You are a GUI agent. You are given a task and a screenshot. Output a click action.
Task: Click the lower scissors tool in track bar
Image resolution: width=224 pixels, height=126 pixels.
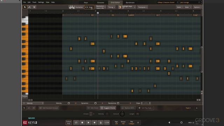34,108
